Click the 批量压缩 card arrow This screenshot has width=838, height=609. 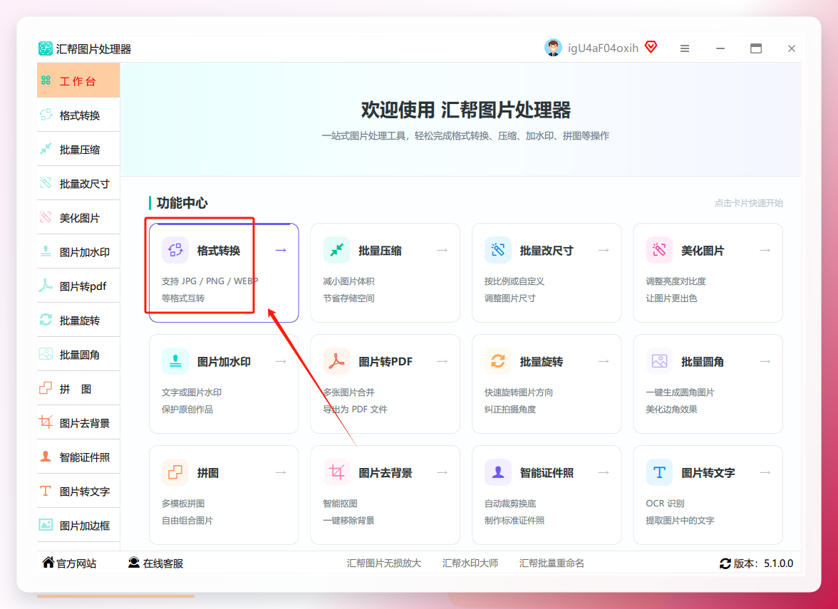pyautogui.click(x=443, y=250)
